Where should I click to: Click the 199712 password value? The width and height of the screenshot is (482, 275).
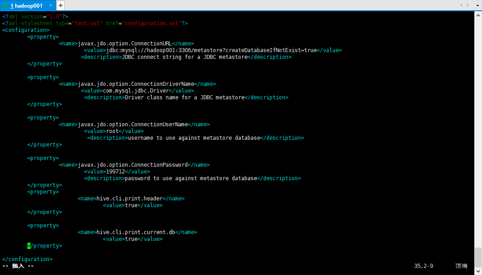(115, 172)
